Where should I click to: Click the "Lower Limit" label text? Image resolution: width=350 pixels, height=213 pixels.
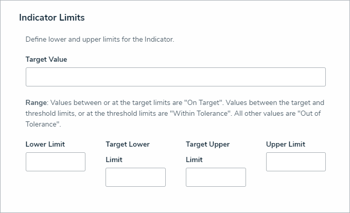pyautogui.click(x=45, y=144)
